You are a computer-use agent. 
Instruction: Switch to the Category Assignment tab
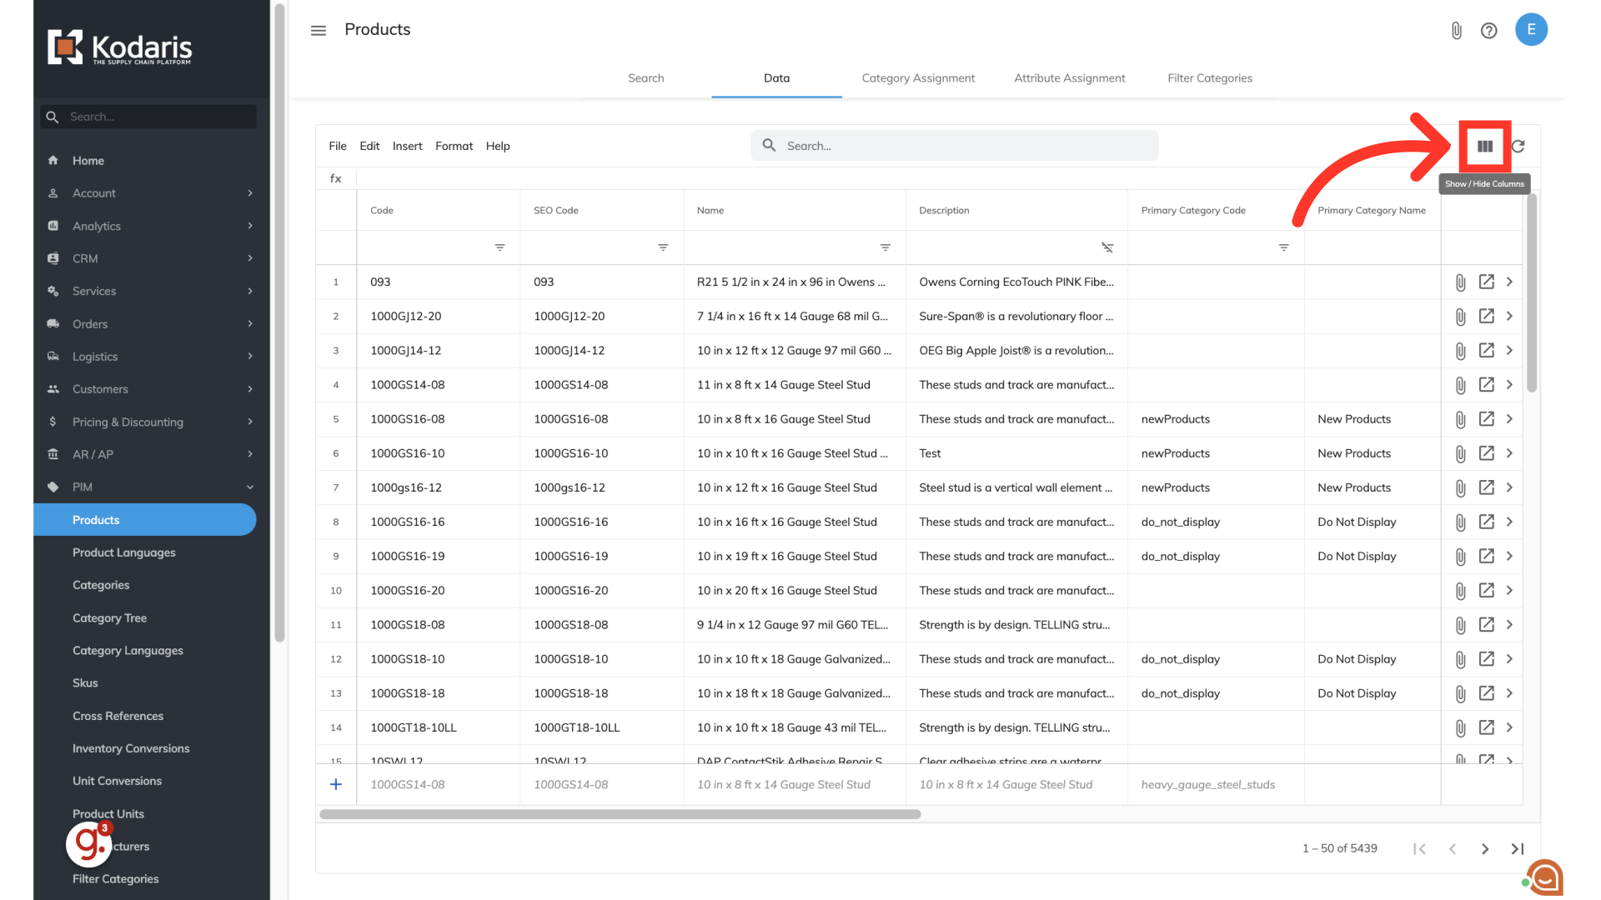(x=917, y=78)
